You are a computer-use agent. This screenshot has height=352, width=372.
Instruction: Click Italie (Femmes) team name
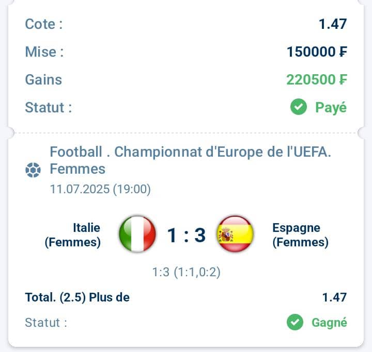[73, 235]
